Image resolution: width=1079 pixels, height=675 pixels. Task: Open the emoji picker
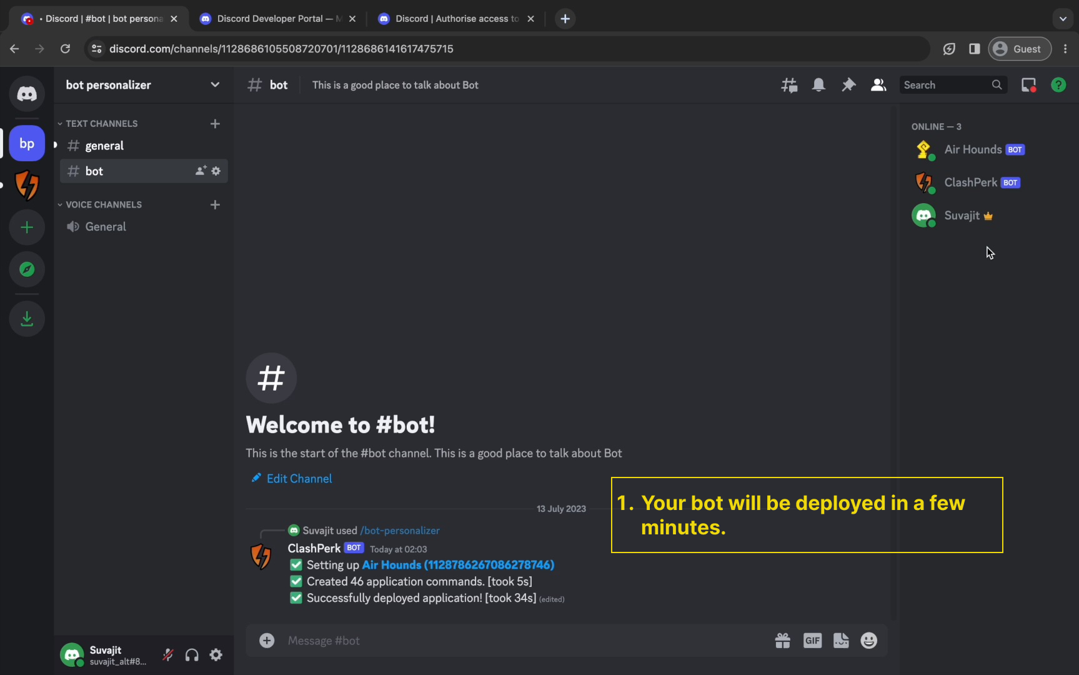tap(868, 641)
